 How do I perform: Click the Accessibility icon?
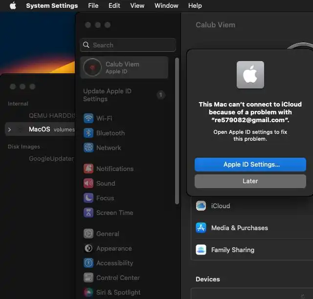89,263
